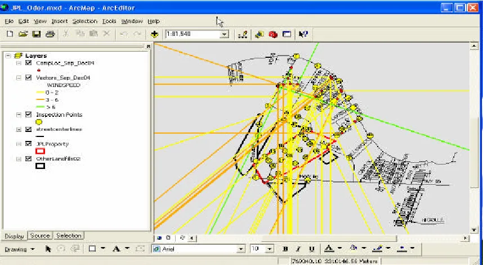This screenshot has width=483, height=265.
Task: Apply bold text formatting
Action: coord(285,249)
